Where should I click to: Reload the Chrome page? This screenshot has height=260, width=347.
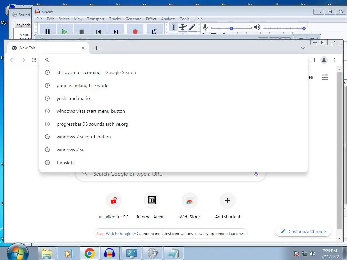coord(34,60)
